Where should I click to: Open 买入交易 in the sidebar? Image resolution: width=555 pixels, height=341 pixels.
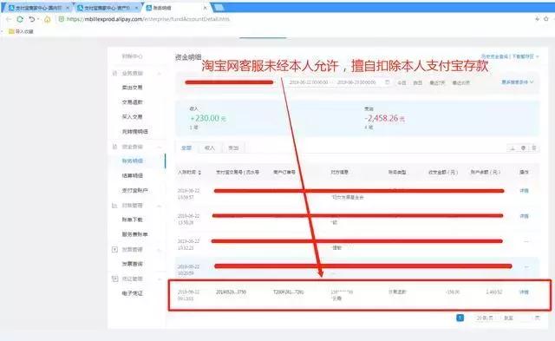pos(132,117)
